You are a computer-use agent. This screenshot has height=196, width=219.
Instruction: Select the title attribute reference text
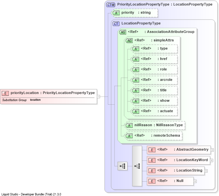pos(153,90)
